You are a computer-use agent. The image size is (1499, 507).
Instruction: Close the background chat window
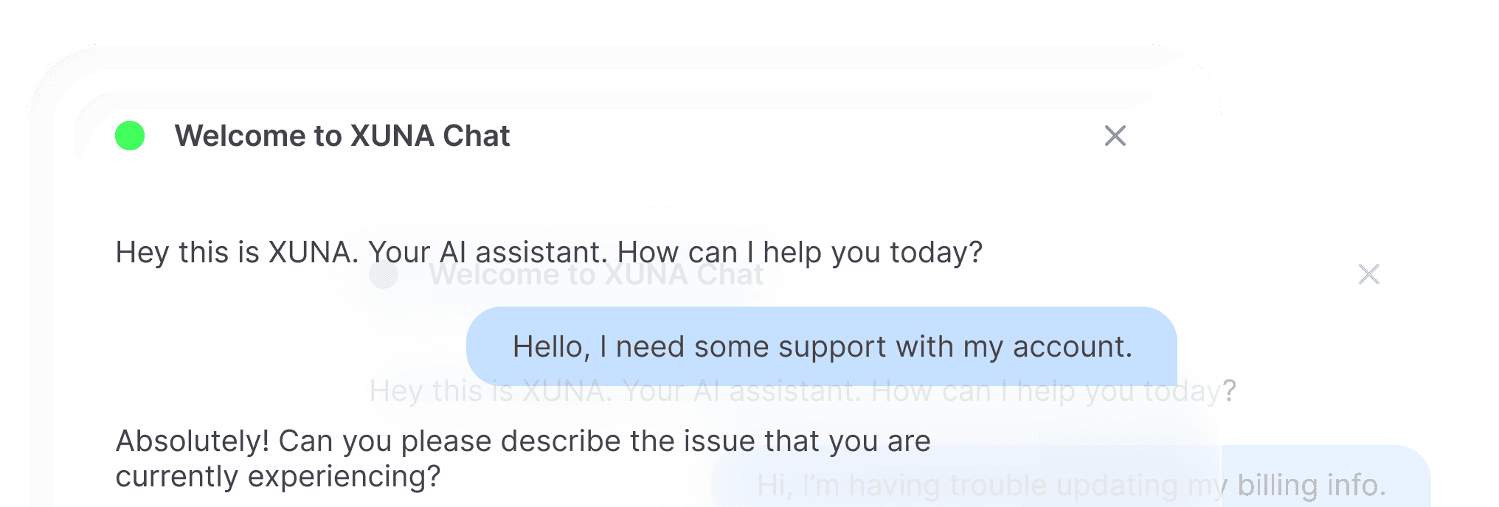click(1368, 274)
